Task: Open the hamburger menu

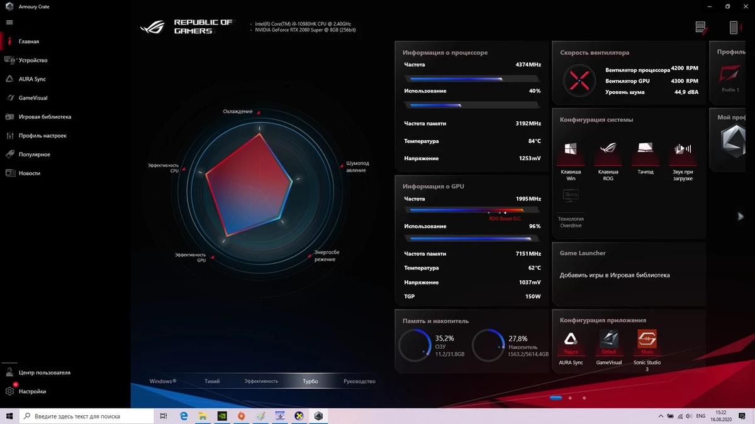Action: pos(9,22)
